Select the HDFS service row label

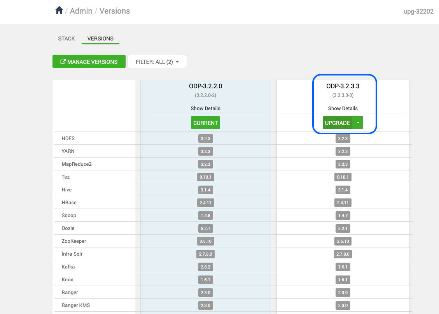68,139
